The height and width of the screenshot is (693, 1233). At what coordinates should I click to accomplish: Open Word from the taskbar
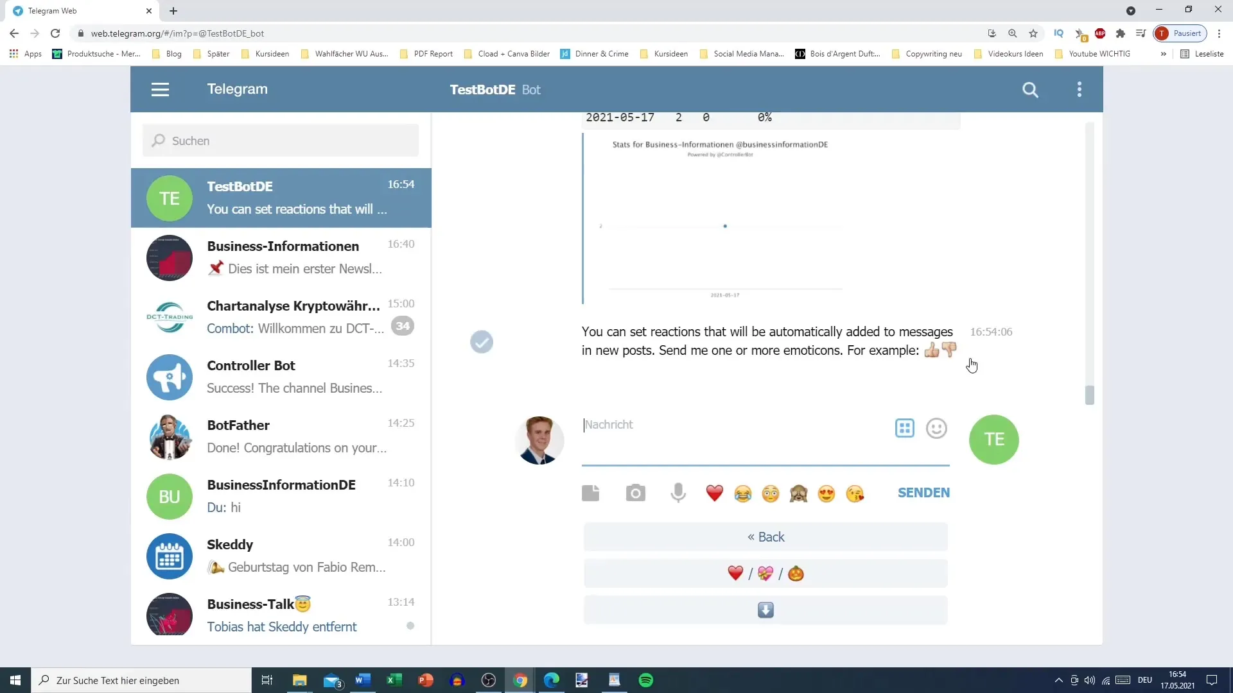click(363, 680)
